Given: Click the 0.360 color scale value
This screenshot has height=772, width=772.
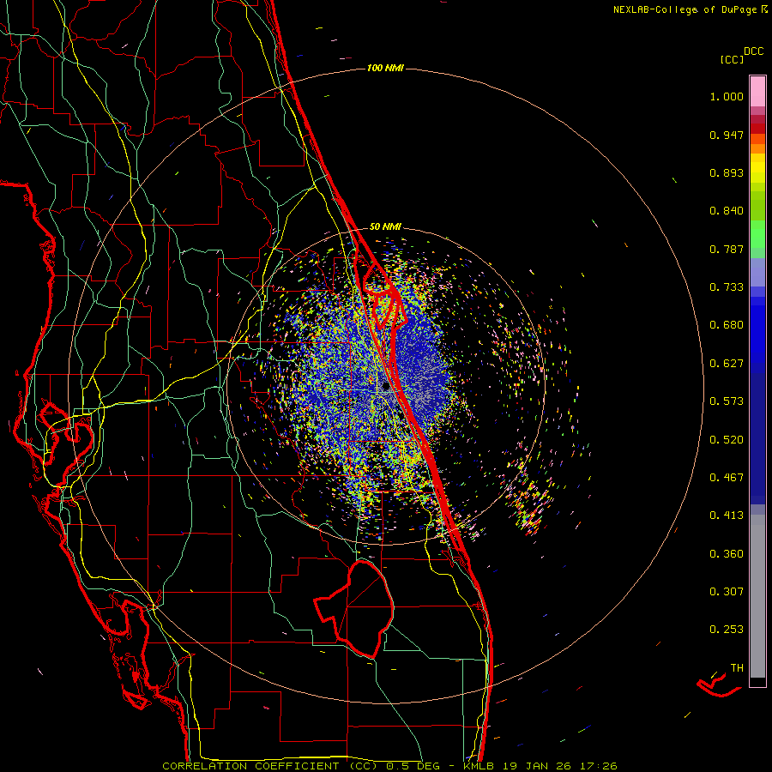Looking at the screenshot, I should [727, 554].
